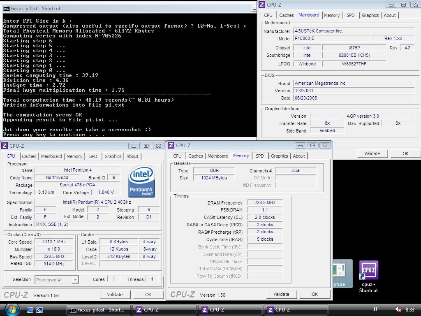The height and width of the screenshot is (316, 421).
Task: Switch to hexus_pifast taskbar button
Action: (x=99, y=310)
